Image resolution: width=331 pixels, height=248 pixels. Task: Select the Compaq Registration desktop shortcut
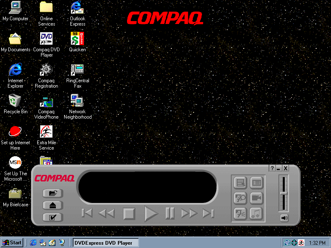point(46,76)
